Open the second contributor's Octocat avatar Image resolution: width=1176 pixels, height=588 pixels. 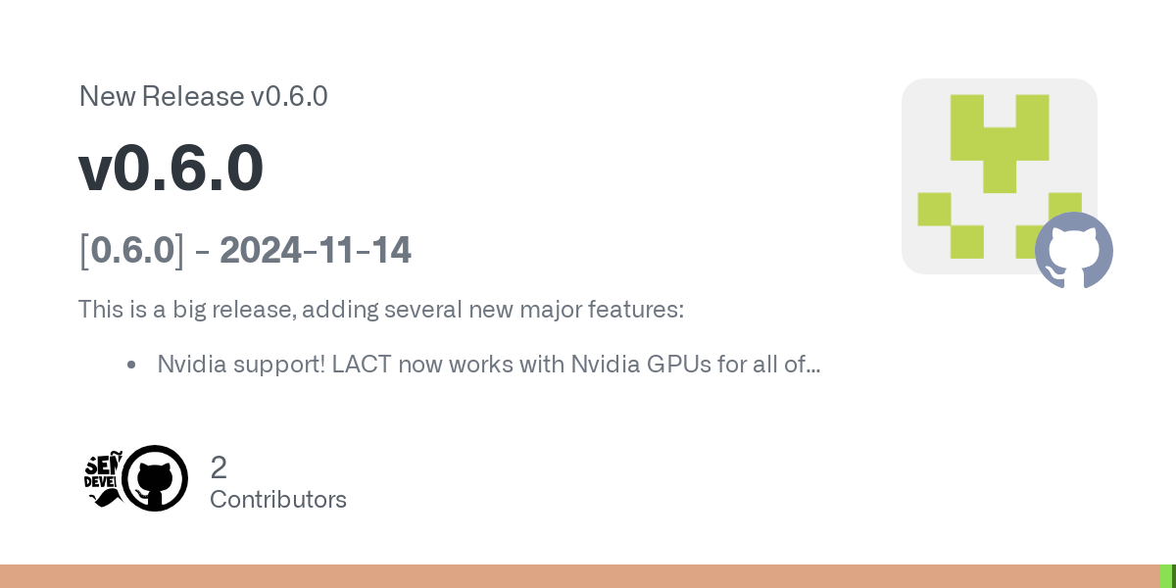tap(155, 478)
